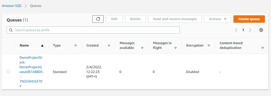Click the Edit button
The height and width of the screenshot is (96, 271).
pyautogui.click(x=114, y=19)
